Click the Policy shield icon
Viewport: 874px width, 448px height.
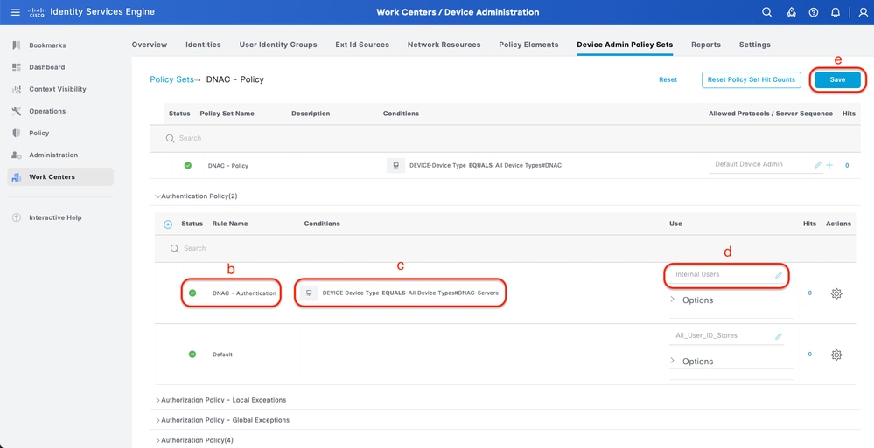pyautogui.click(x=16, y=133)
